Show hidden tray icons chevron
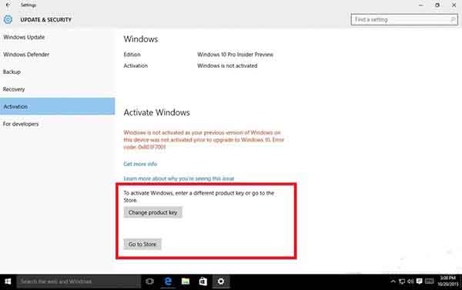 [393, 282]
